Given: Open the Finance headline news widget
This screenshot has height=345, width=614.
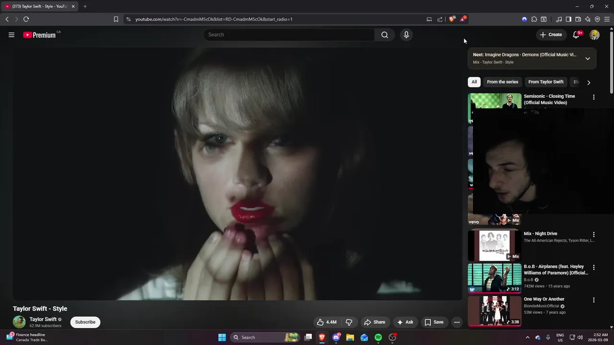Looking at the screenshot, I should [x=28, y=337].
